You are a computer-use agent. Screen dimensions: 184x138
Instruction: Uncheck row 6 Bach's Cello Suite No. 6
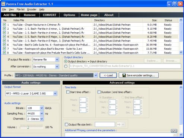(x=4, y=45)
